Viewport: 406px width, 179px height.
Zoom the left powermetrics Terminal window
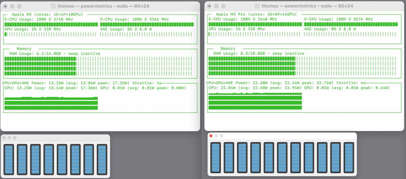[19, 6]
